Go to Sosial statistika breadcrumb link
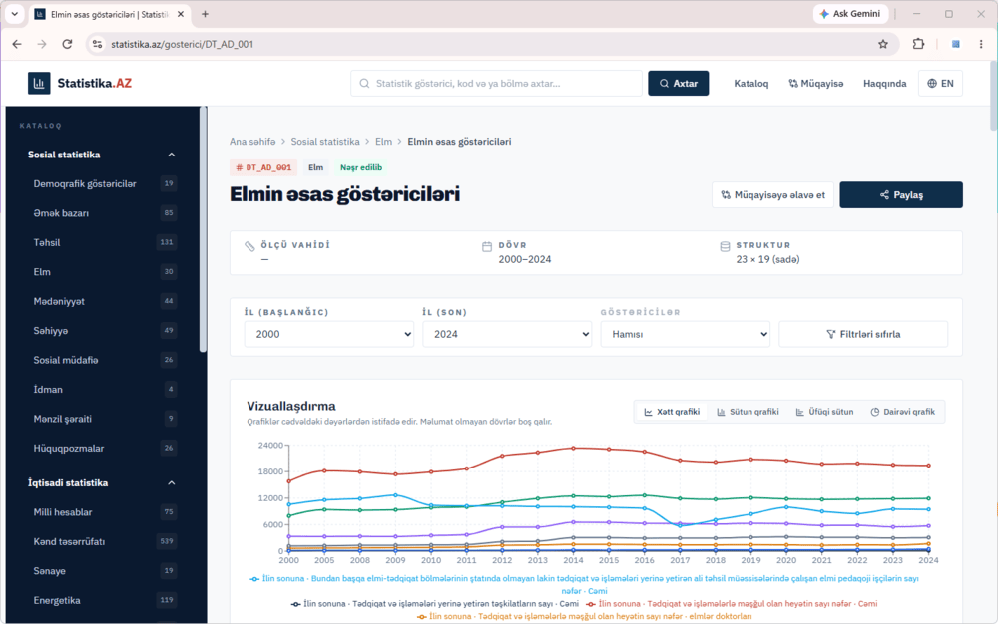 pos(325,142)
